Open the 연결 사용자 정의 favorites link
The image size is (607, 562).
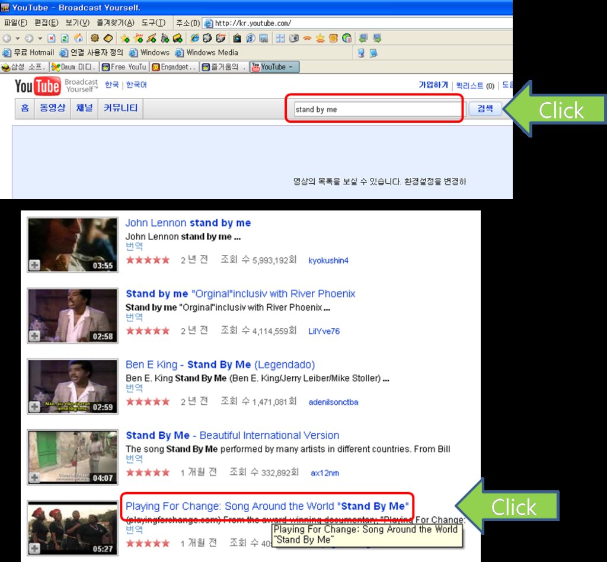(x=92, y=53)
